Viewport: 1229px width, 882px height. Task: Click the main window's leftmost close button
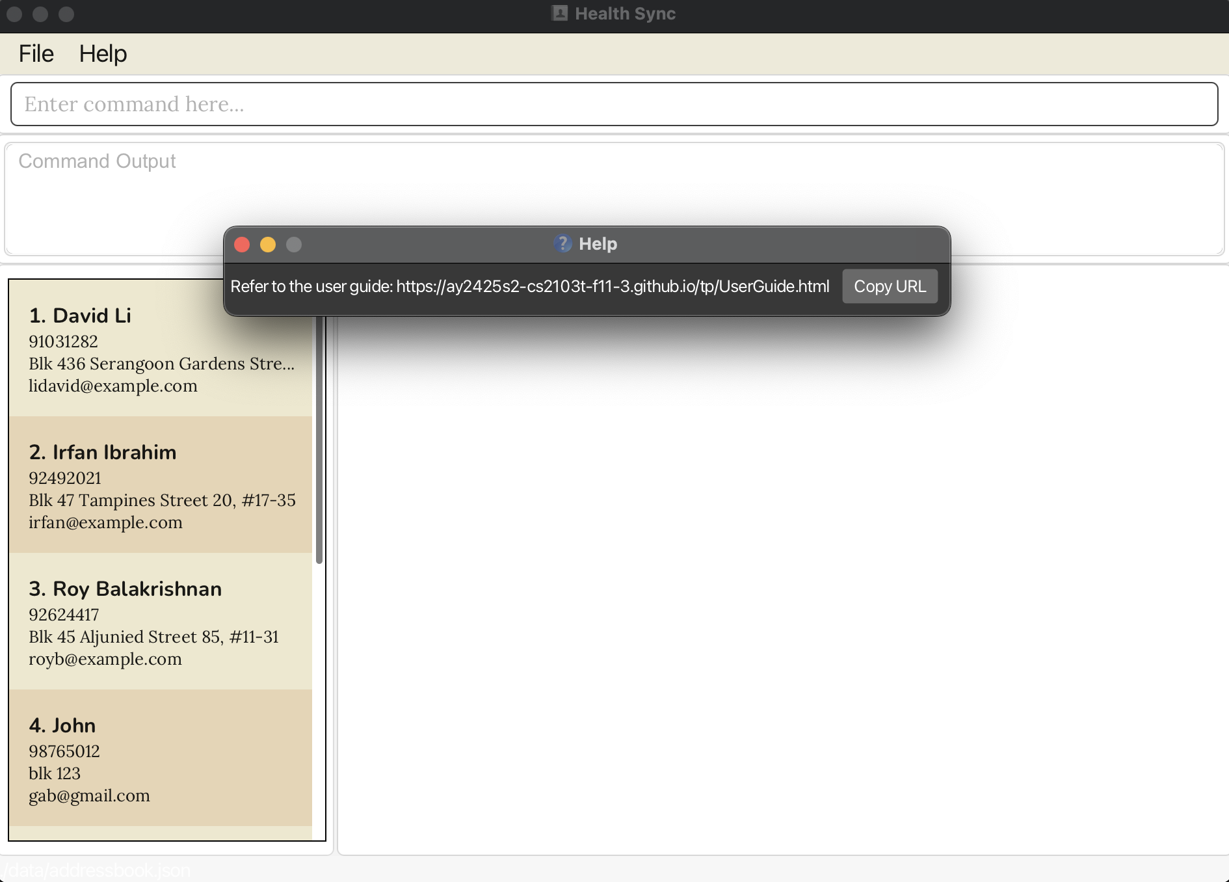coord(14,14)
